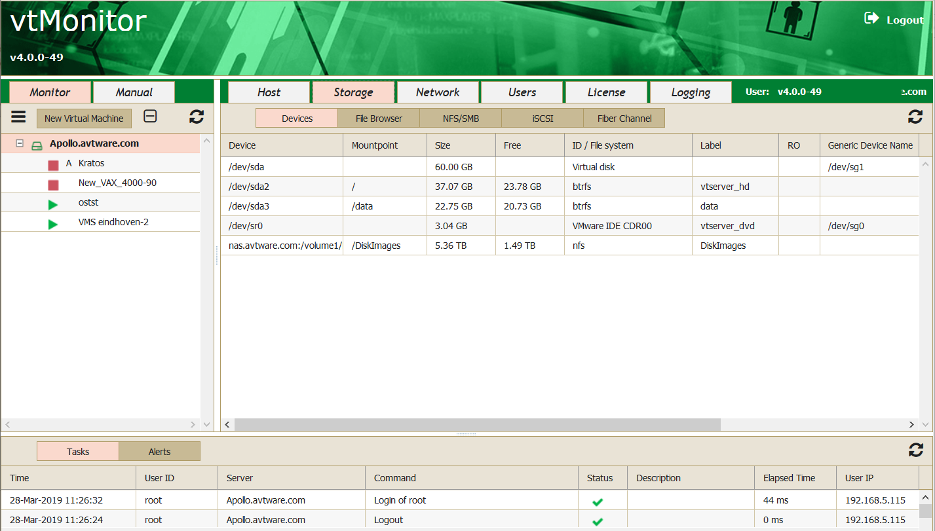The image size is (935, 531).
Task: Click the iSCSI storage button
Action: [x=543, y=119]
